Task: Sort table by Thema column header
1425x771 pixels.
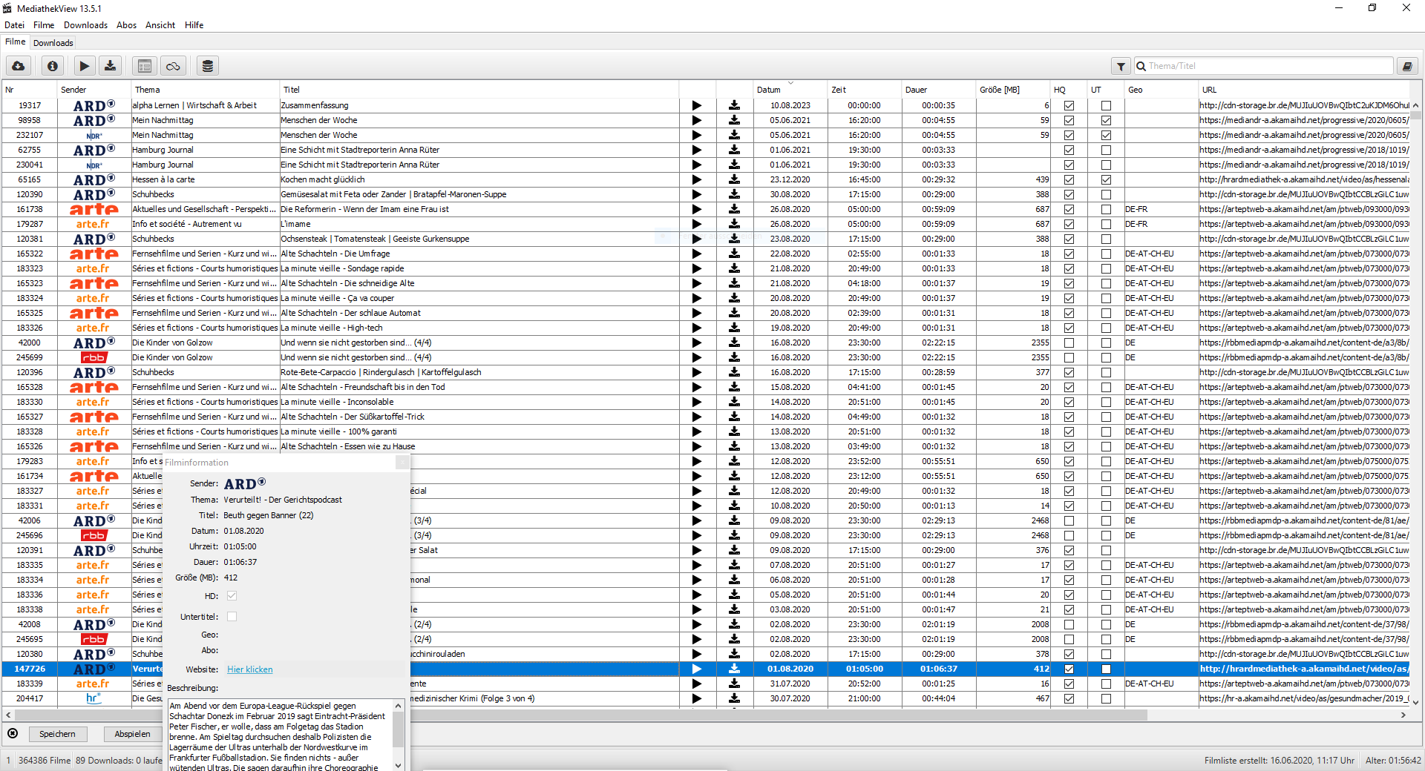Action: 206,90
